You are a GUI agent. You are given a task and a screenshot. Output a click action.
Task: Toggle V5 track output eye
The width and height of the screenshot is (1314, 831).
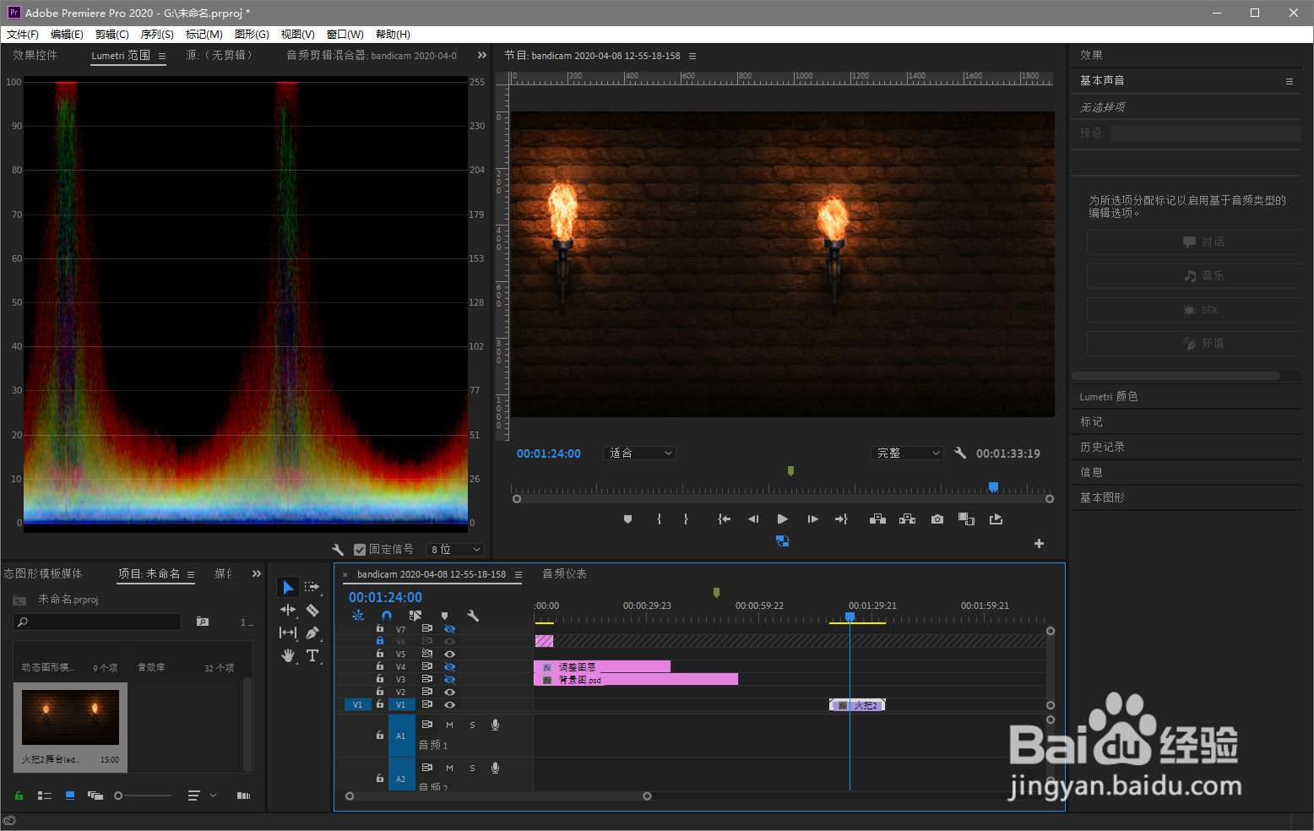(449, 654)
